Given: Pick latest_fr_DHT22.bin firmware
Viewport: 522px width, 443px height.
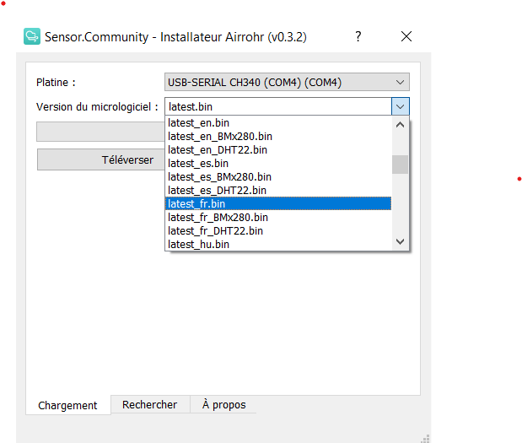Looking at the screenshot, I should [x=278, y=231].
